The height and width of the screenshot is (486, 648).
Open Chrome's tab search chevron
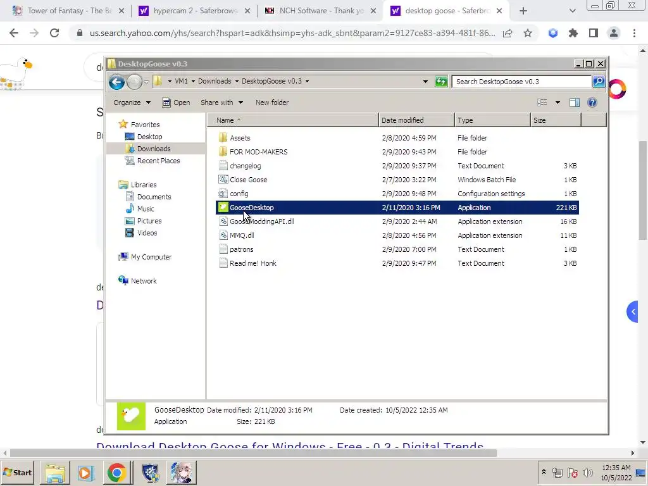click(572, 11)
